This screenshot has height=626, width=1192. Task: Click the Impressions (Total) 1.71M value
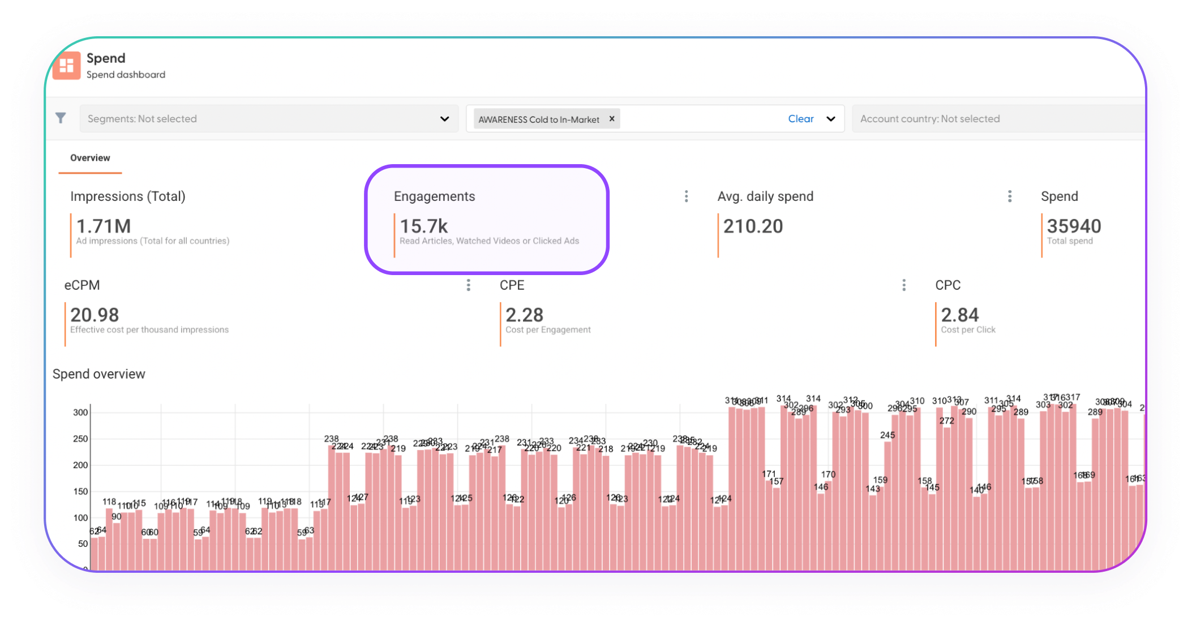104,226
